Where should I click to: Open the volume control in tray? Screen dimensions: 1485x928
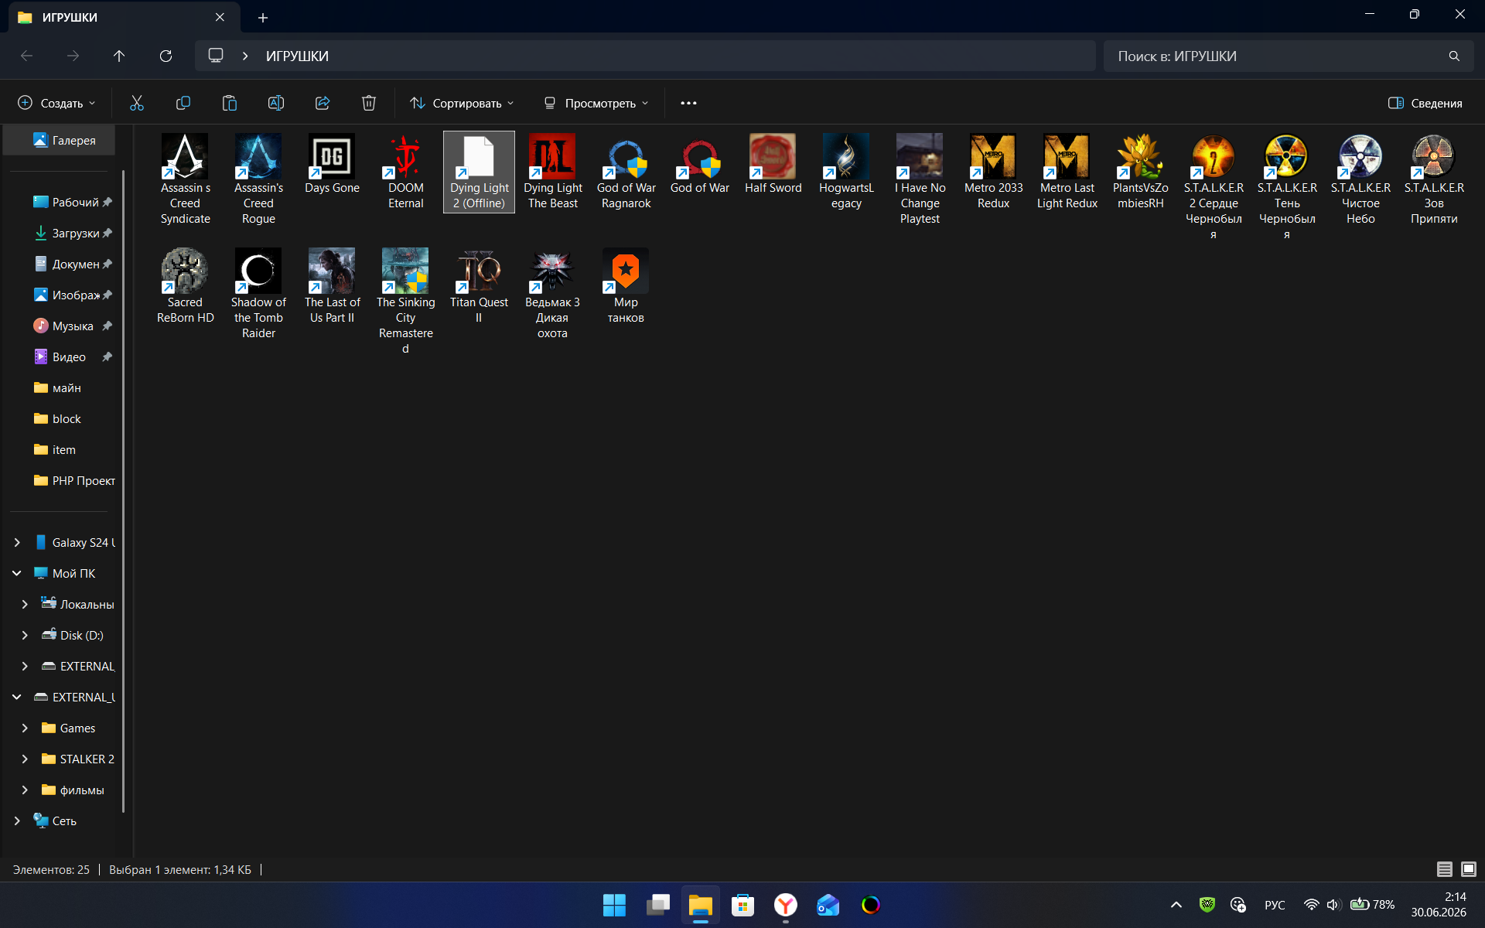pos(1333,905)
